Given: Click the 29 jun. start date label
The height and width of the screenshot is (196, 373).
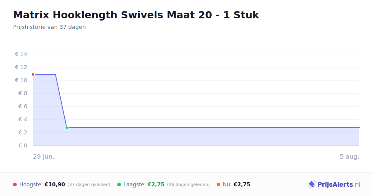Looking at the screenshot, I should pos(44,156).
